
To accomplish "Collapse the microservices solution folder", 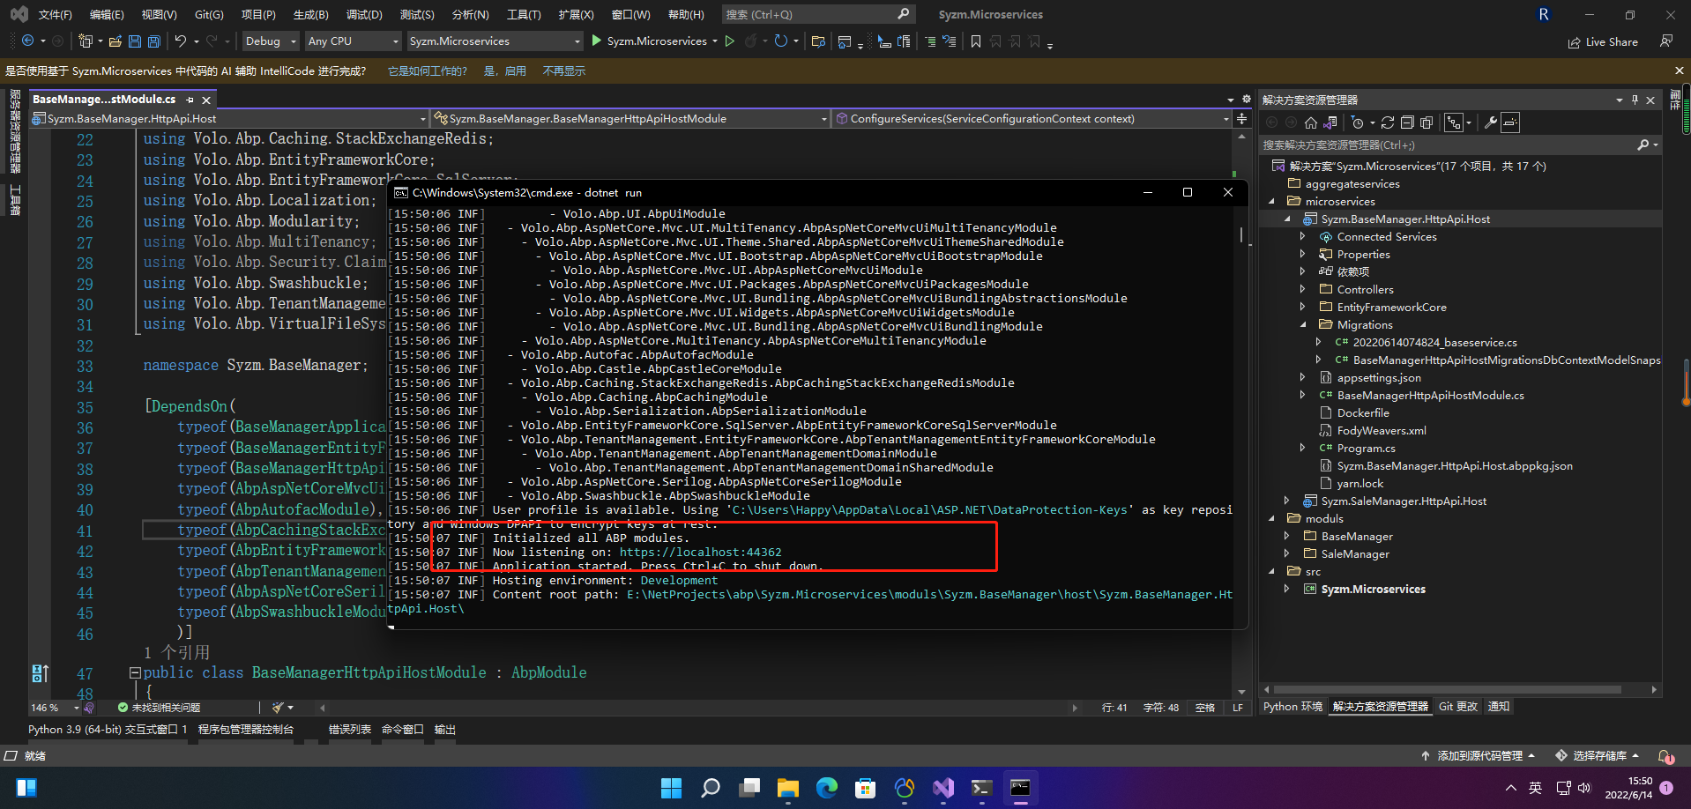I will pyautogui.click(x=1271, y=201).
